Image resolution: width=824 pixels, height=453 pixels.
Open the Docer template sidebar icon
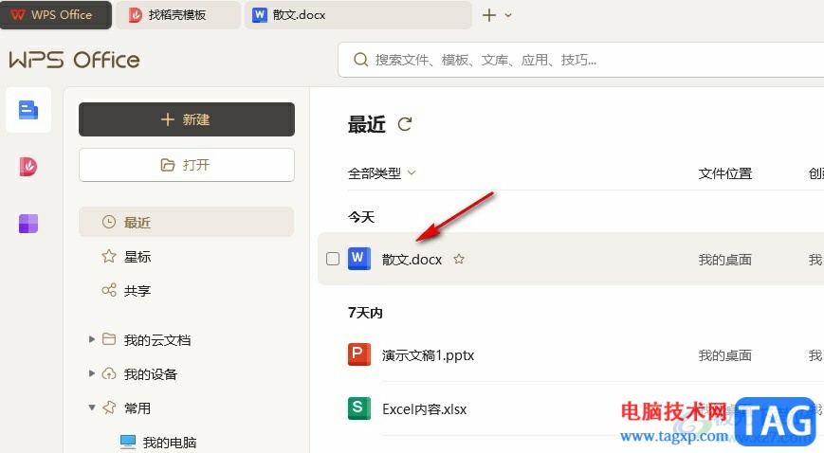pyautogui.click(x=28, y=167)
